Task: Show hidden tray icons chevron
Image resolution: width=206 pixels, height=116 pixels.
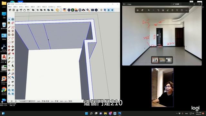Action: coord(177,113)
